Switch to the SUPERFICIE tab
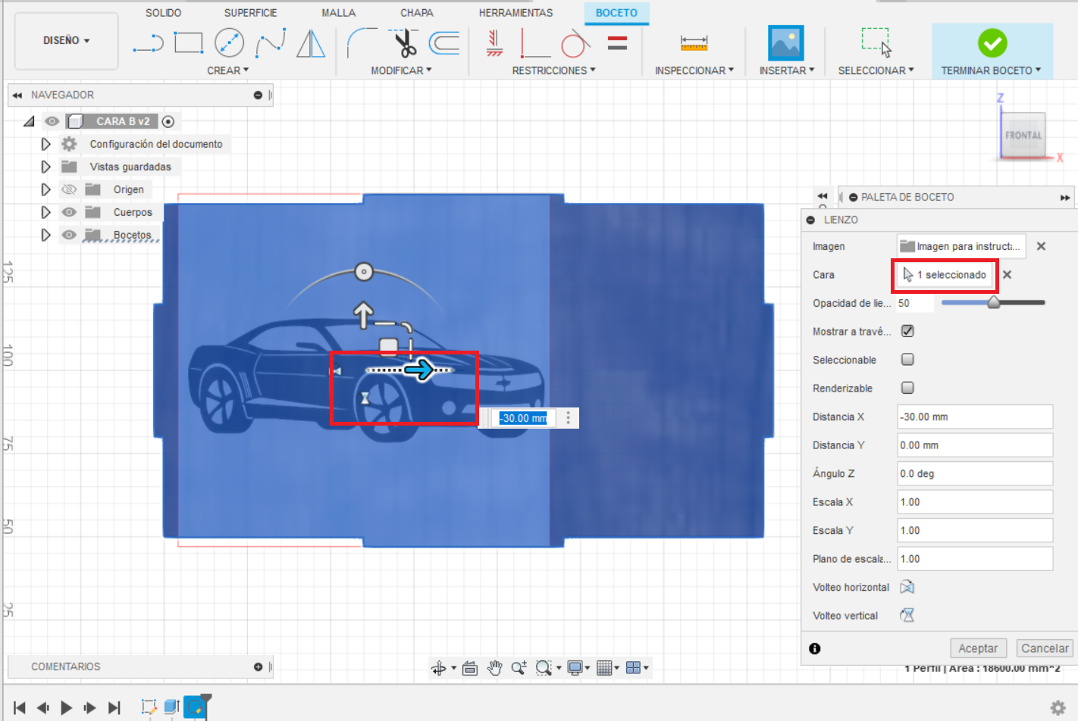 250,13
